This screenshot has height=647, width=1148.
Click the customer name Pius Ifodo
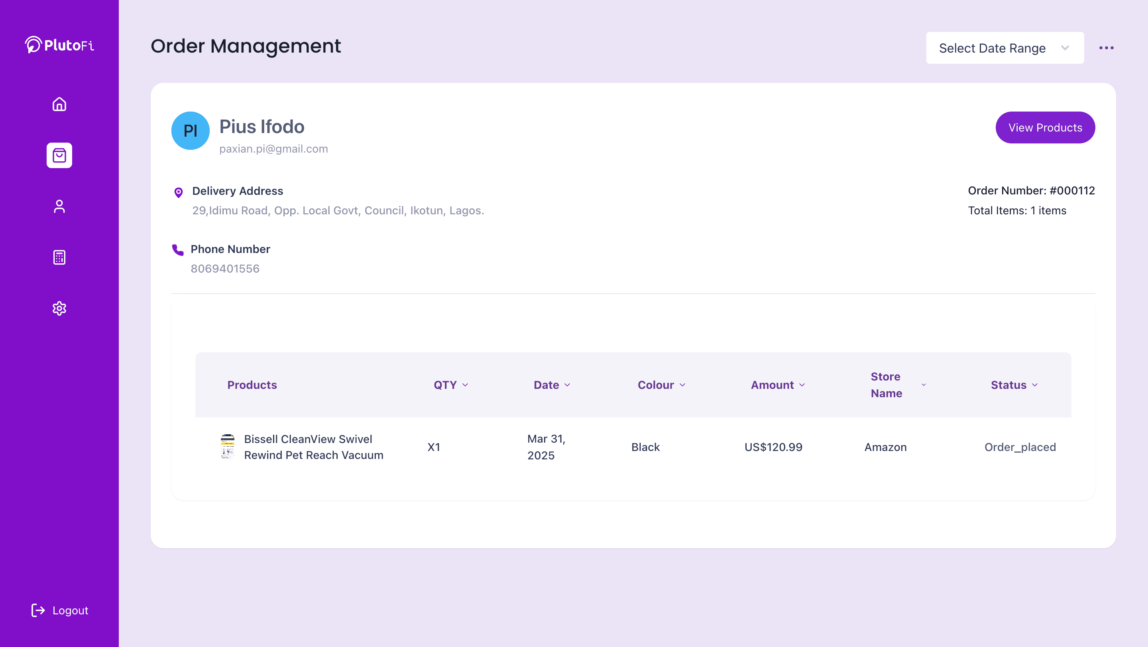click(x=261, y=127)
